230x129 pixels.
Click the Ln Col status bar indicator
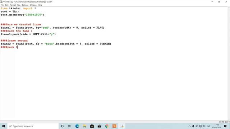point(224,122)
